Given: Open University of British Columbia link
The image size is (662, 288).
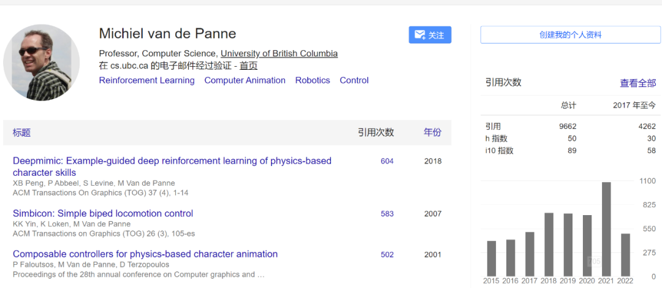Looking at the screenshot, I should pyautogui.click(x=279, y=53).
